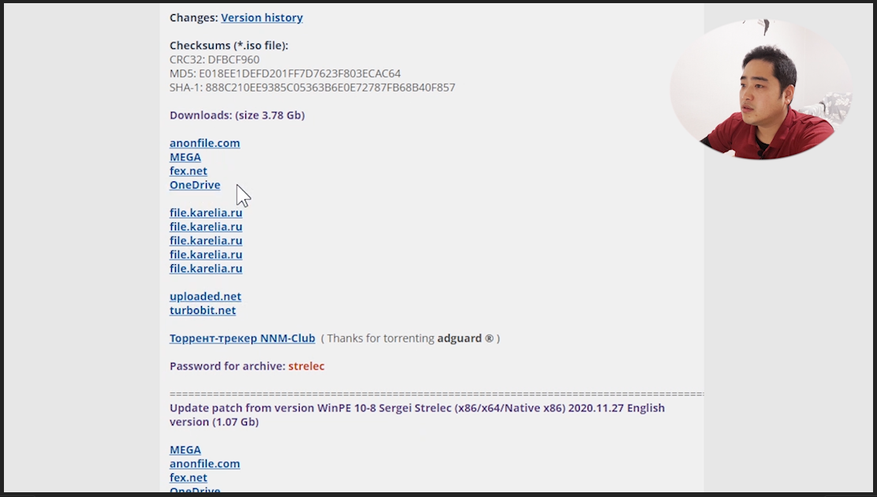Click the 'Password for archive:' label

click(x=228, y=366)
